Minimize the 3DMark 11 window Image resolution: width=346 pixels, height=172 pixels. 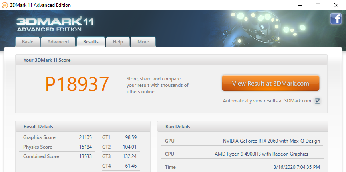(299, 5)
